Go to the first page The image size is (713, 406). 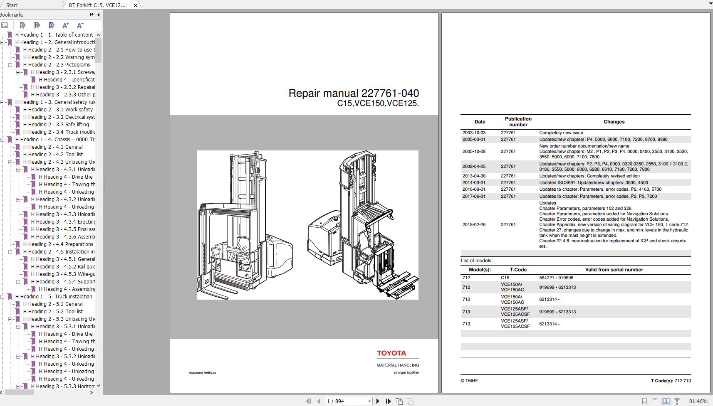pyautogui.click(x=308, y=401)
